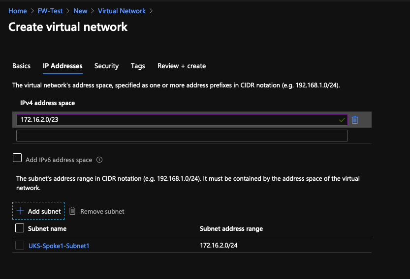Go to the Tags tab

(138, 66)
